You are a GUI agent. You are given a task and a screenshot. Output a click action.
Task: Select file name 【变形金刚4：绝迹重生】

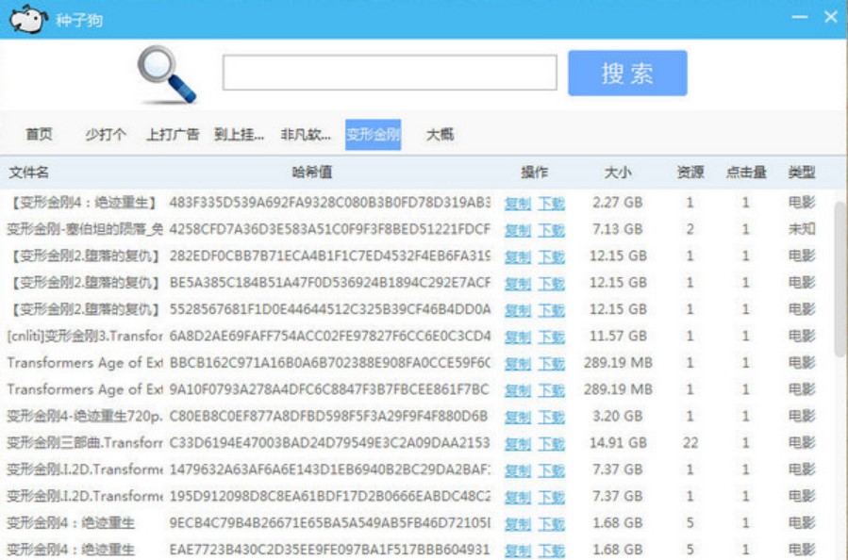pos(84,203)
